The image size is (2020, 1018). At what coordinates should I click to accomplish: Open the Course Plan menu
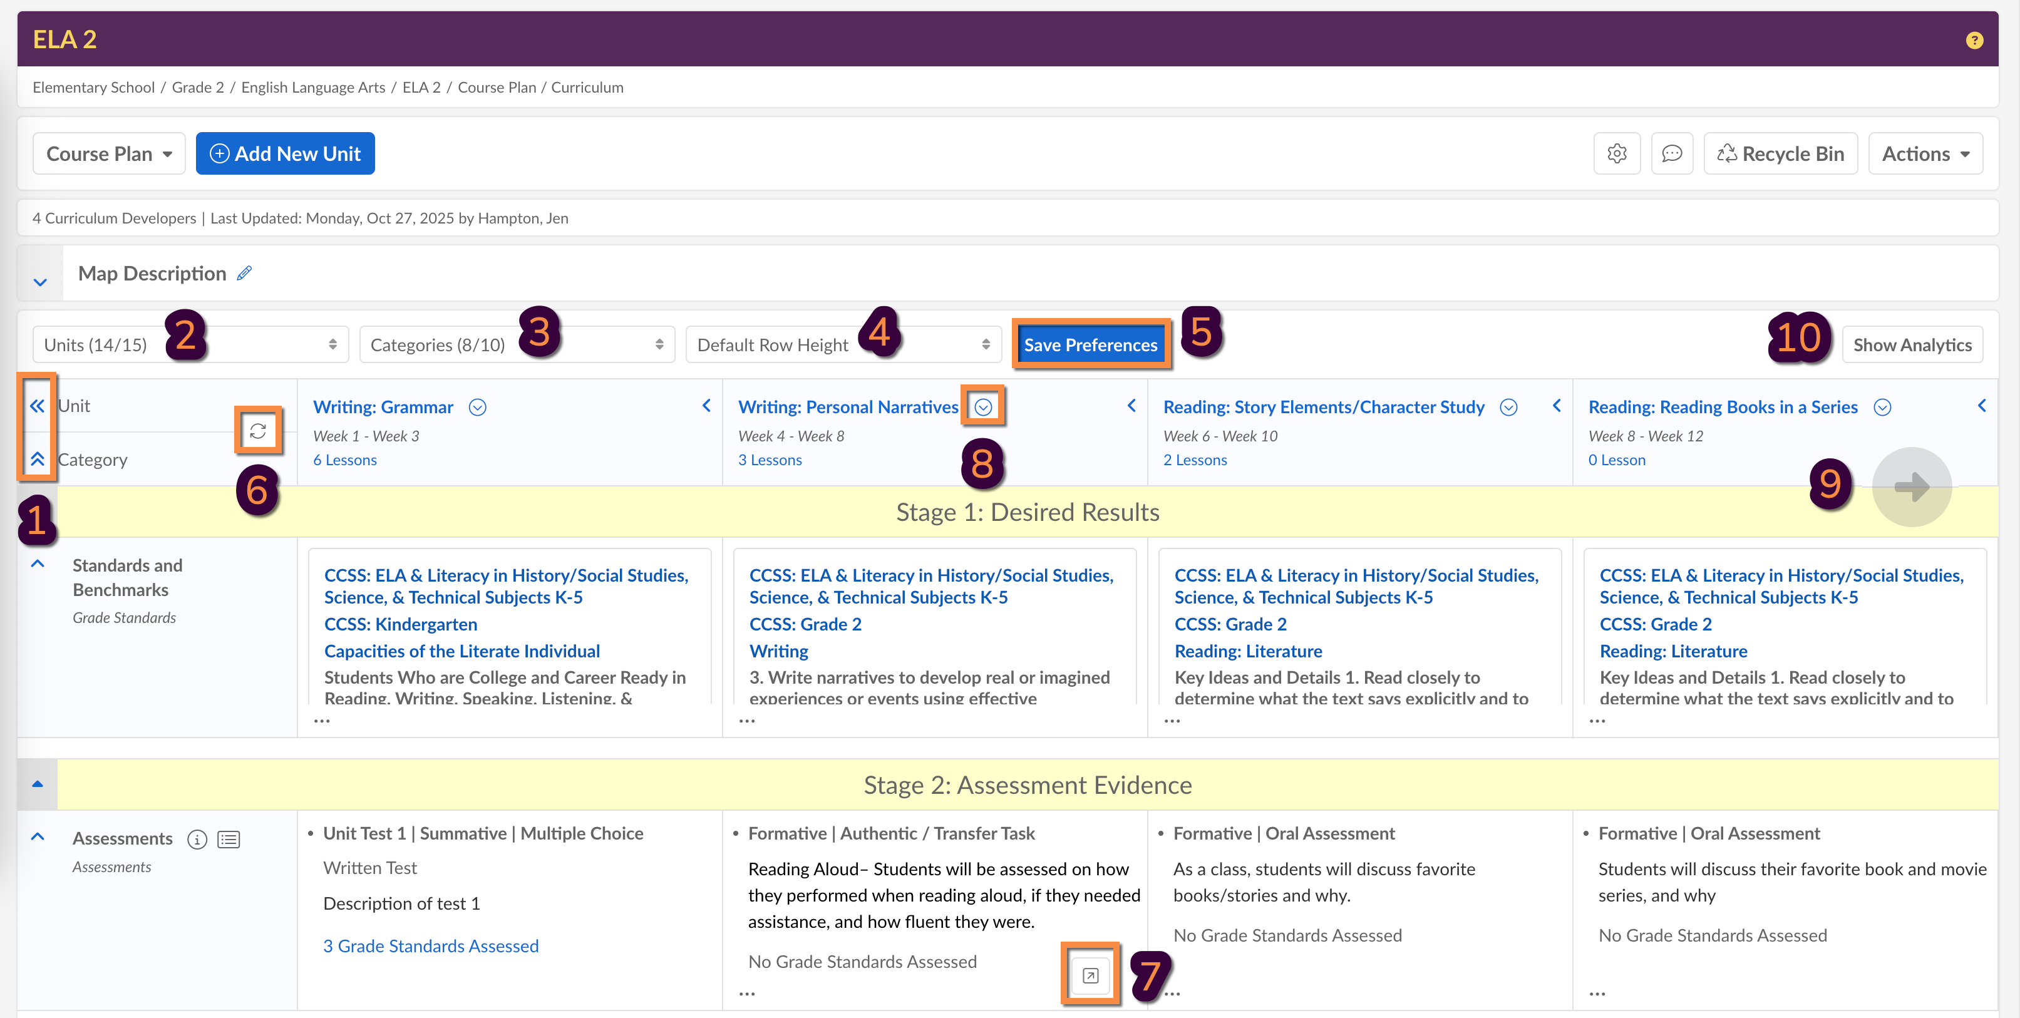(x=108, y=154)
